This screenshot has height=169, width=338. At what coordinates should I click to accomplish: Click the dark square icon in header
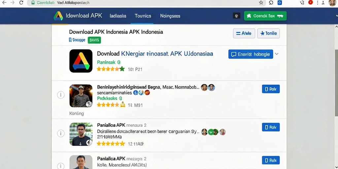click(x=236, y=16)
